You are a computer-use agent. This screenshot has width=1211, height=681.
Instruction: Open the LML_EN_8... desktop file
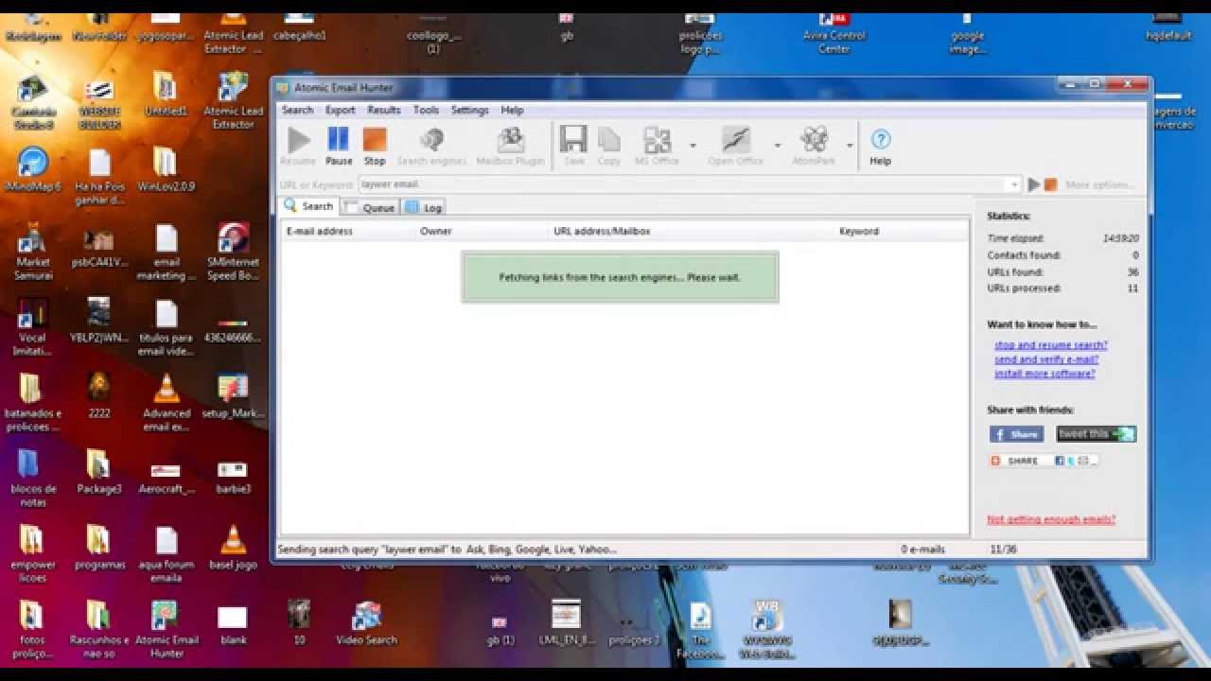(x=566, y=622)
